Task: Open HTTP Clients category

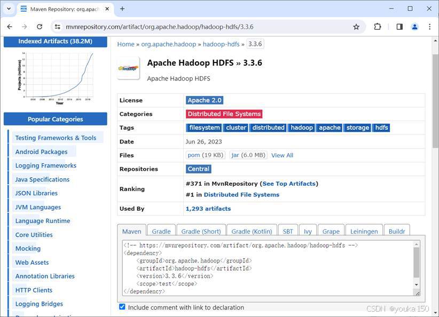Action: 34,290
